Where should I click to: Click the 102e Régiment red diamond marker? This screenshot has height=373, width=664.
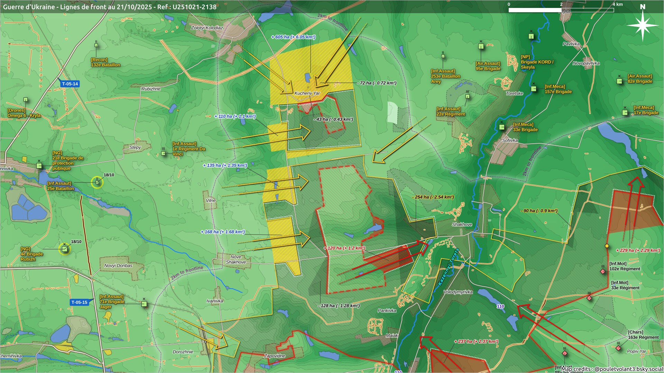pyautogui.click(x=603, y=272)
